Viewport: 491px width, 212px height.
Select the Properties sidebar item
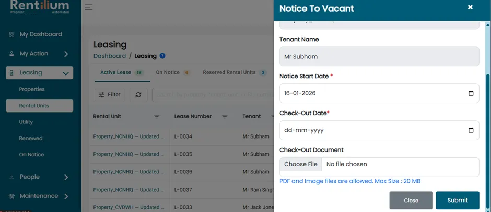click(x=32, y=89)
